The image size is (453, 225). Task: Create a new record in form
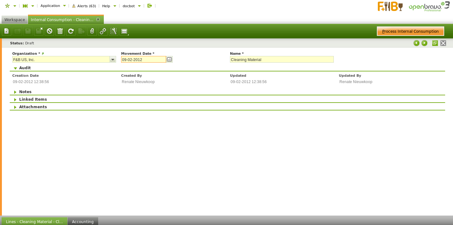tap(6, 31)
